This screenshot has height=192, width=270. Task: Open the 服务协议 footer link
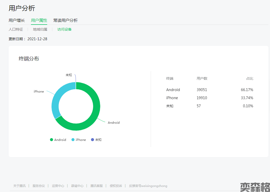click(39, 186)
